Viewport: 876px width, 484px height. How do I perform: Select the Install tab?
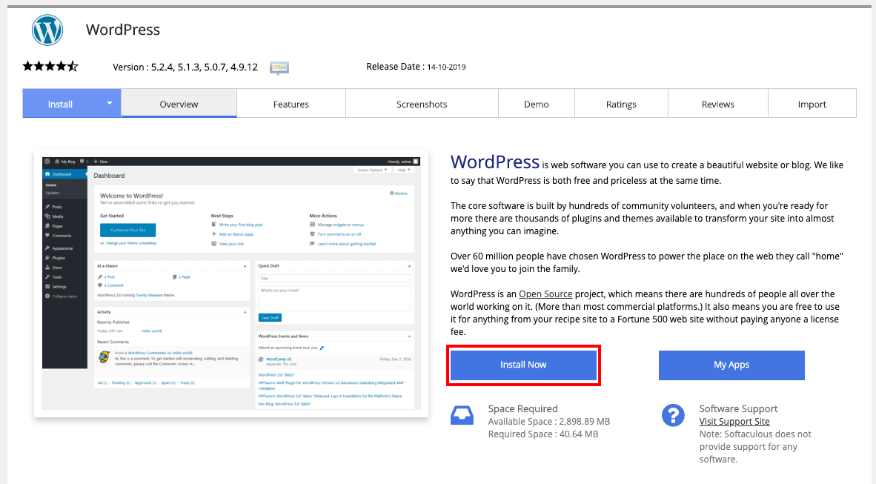click(x=60, y=104)
